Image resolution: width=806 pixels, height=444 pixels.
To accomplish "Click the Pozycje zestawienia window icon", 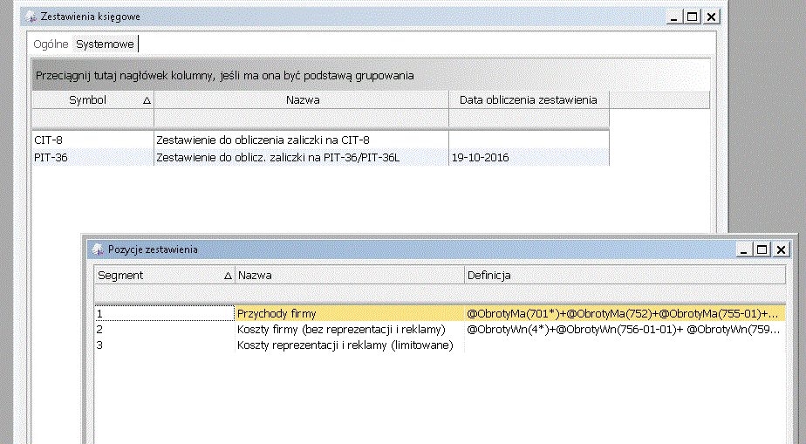I will [99, 249].
